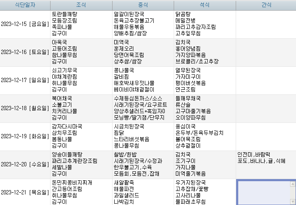This screenshot has height=205, width=296.
Task: Click the 2023-12-19 [화요일] date cell
Action: [x=25, y=136]
